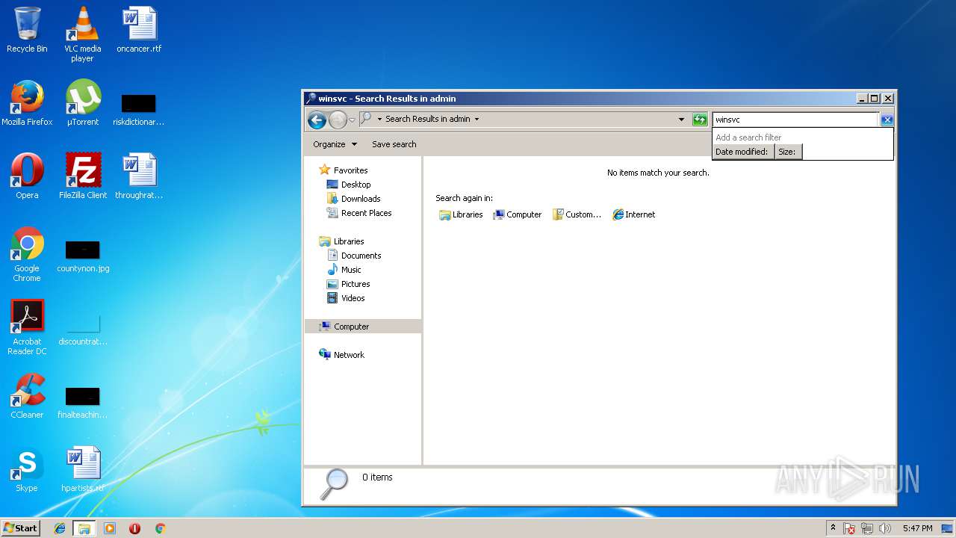This screenshot has height=538, width=956.
Task: Open the Organize menu
Action: pyautogui.click(x=335, y=144)
